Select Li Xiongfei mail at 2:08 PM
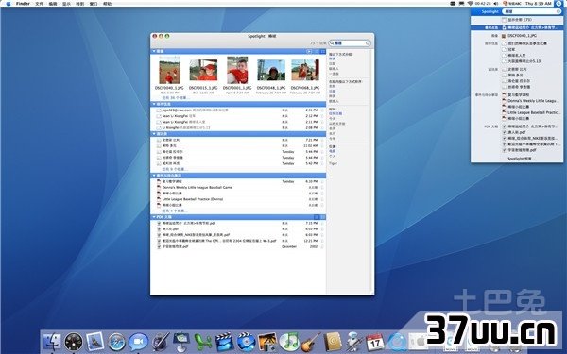 pos(239,127)
